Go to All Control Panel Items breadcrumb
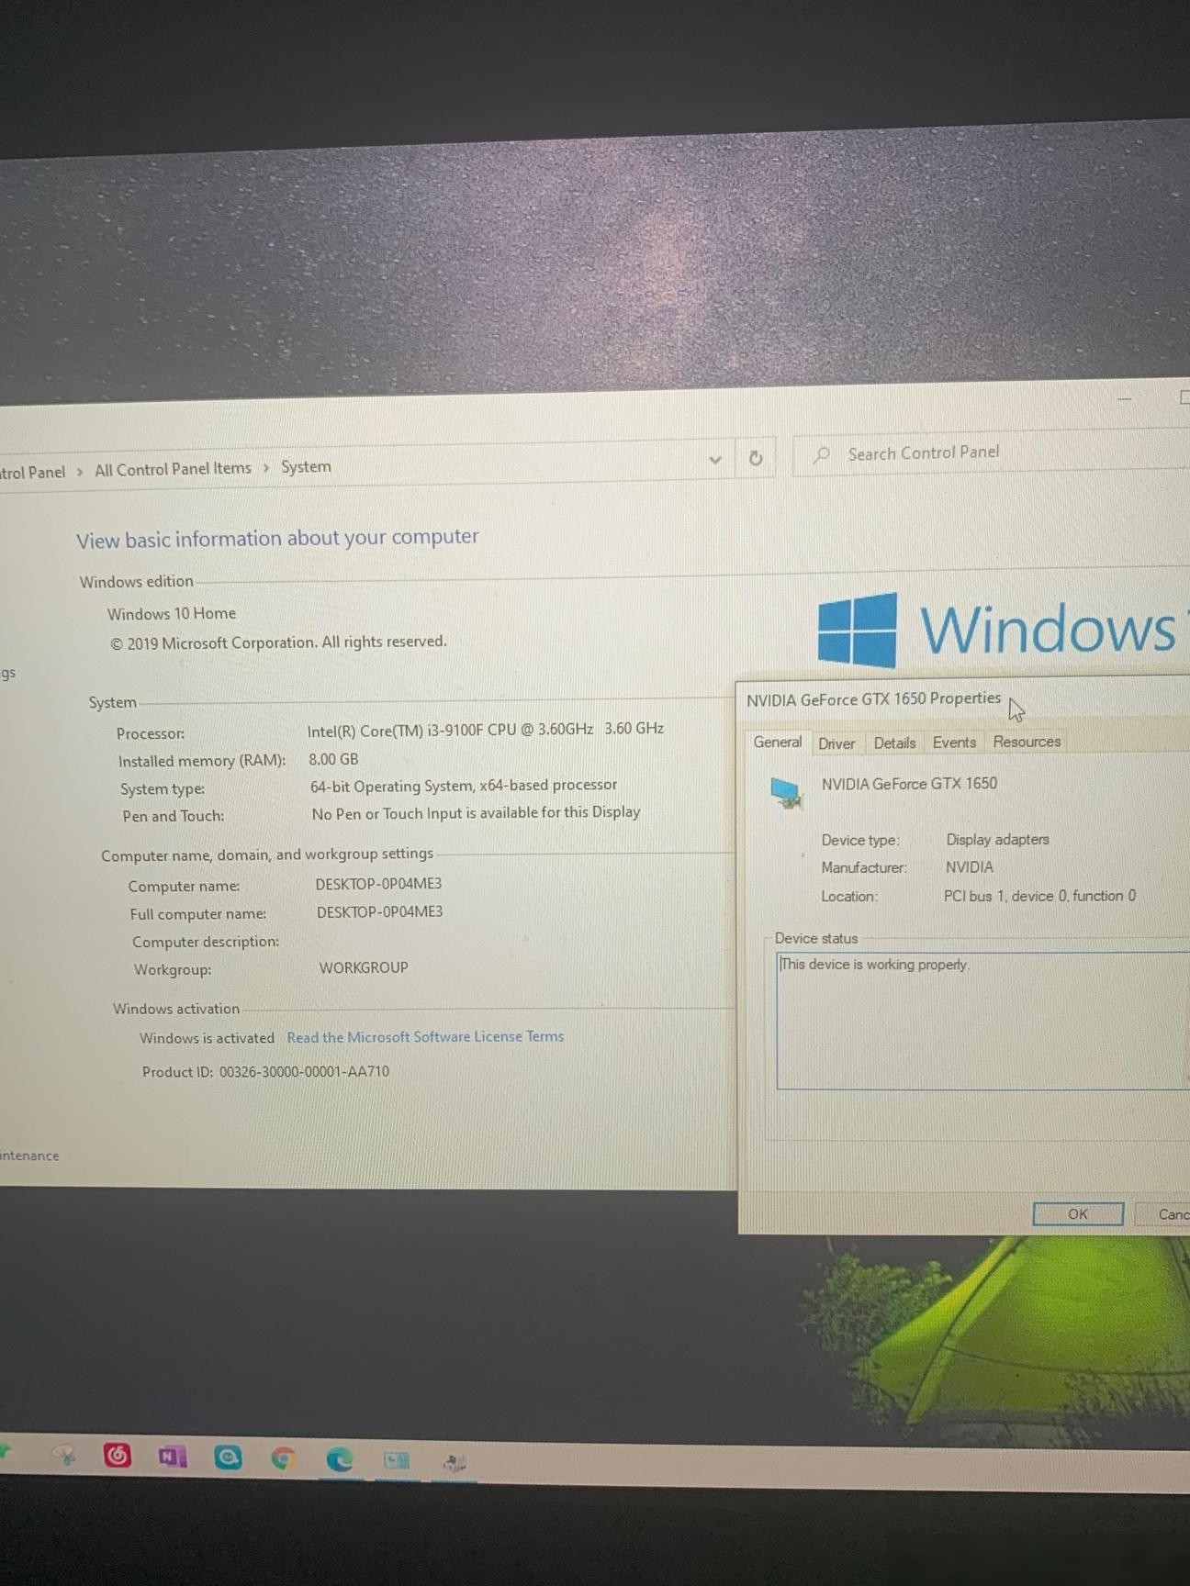Image resolution: width=1190 pixels, height=1586 pixels. [x=173, y=469]
